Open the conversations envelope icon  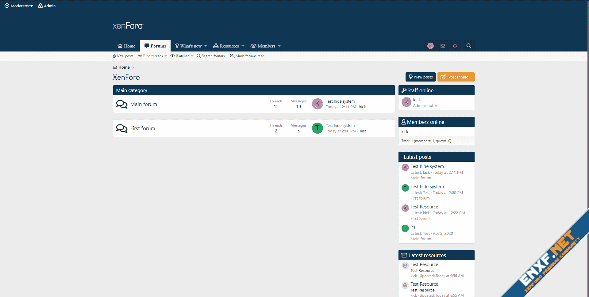click(x=443, y=46)
